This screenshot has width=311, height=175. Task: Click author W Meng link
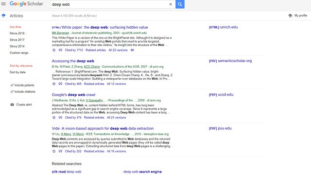tap(78, 134)
